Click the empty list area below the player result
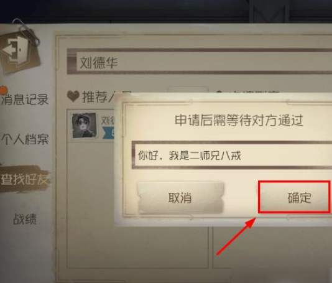The image size is (332, 283). point(137,247)
